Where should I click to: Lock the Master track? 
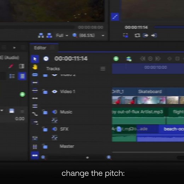point(45,146)
